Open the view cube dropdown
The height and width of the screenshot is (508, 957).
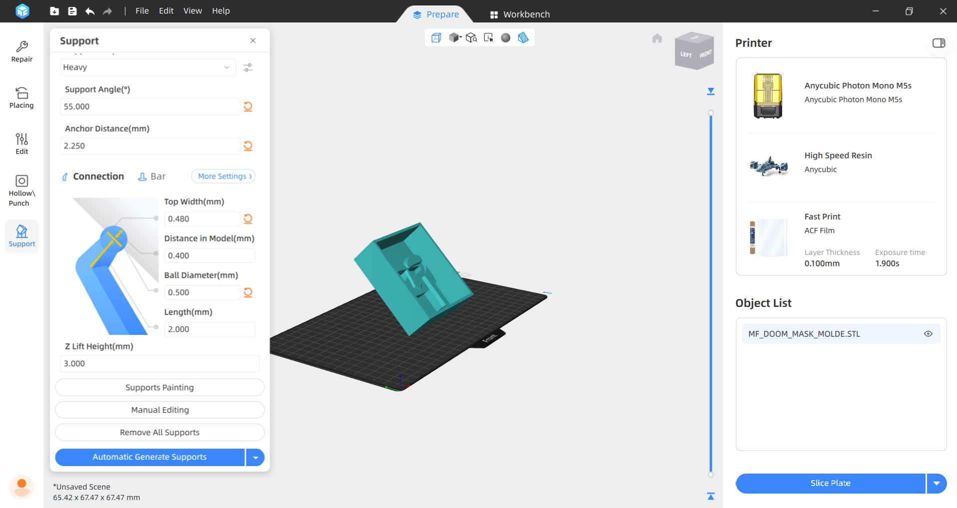click(x=455, y=37)
